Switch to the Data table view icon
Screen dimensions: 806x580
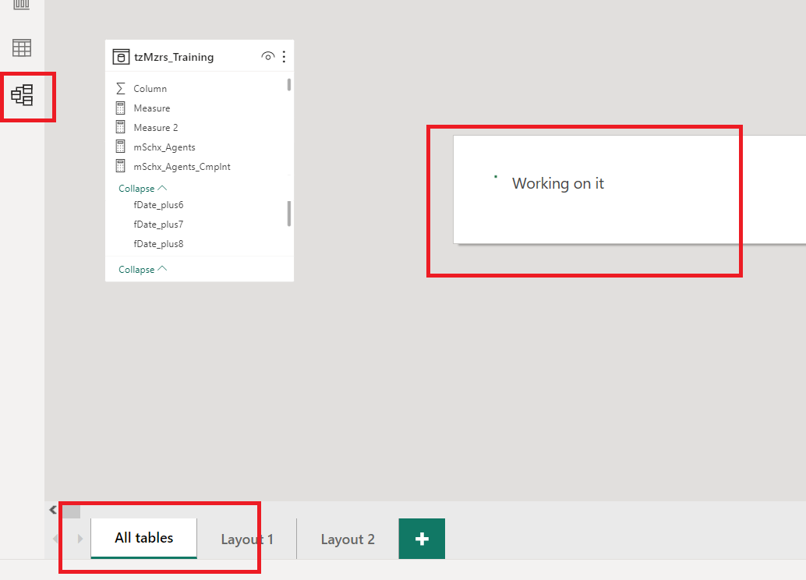tap(22, 48)
